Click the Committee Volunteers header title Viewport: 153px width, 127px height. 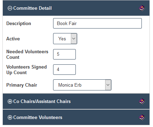click(x=38, y=117)
